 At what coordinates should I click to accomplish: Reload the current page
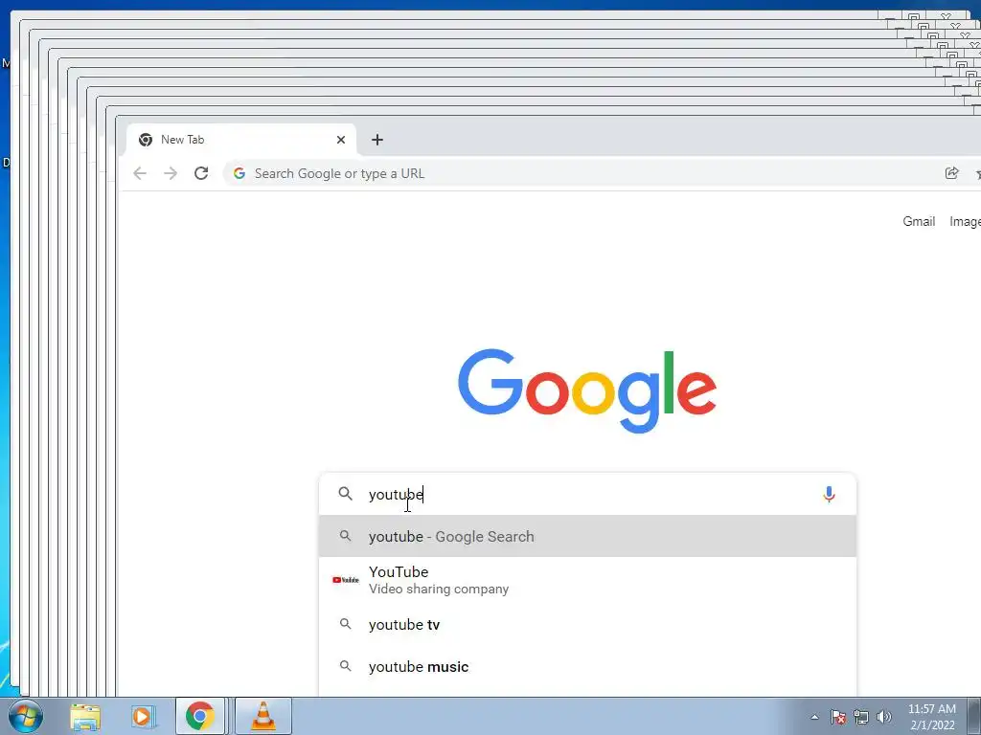(201, 173)
